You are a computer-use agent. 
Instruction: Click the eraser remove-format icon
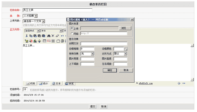coord(57,36)
